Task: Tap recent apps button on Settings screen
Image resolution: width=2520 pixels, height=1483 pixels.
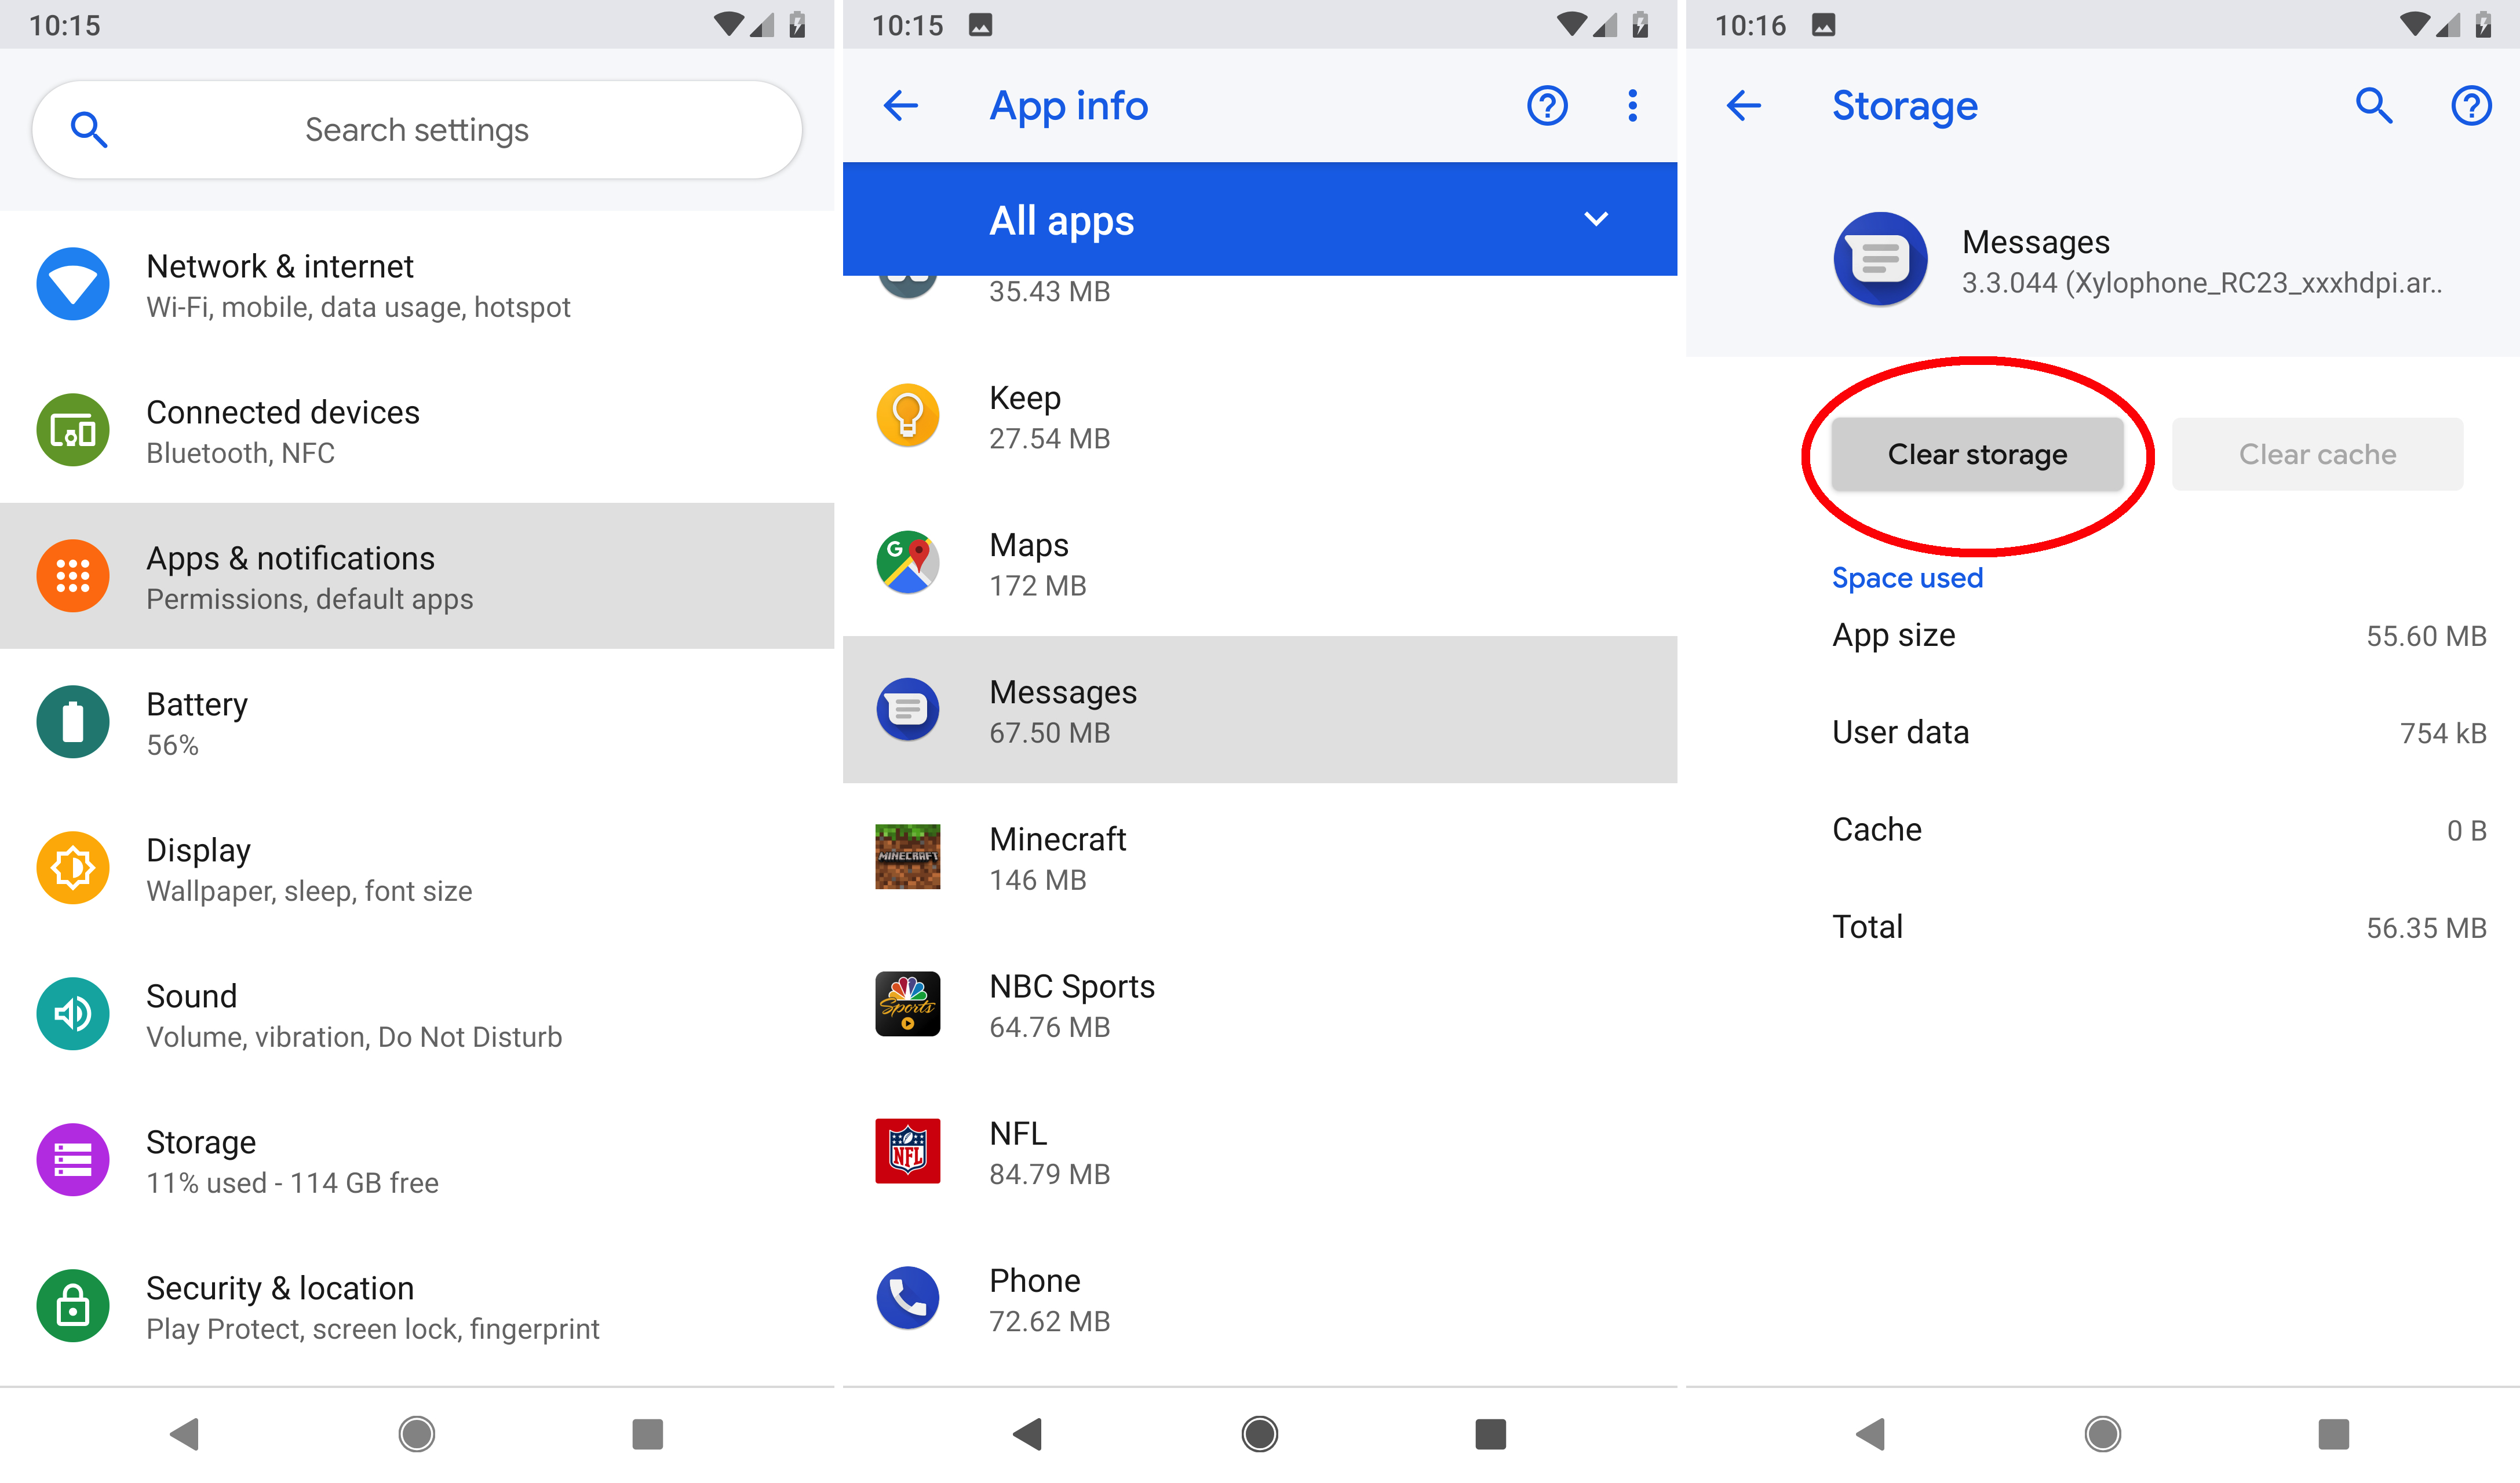Action: click(x=648, y=1435)
